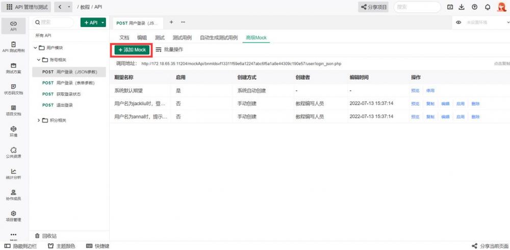Open 统计分析 in the left sidebar

click(x=14, y=173)
